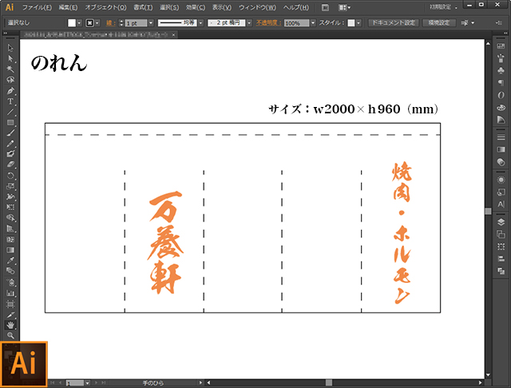Open the 手のひら status bar popup arrow
The height and width of the screenshot is (388, 511).
point(200,382)
